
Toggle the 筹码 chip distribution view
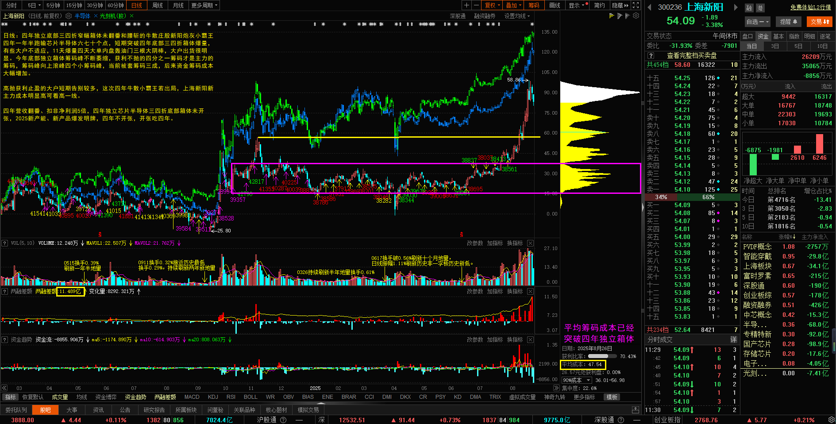(x=534, y=5)
